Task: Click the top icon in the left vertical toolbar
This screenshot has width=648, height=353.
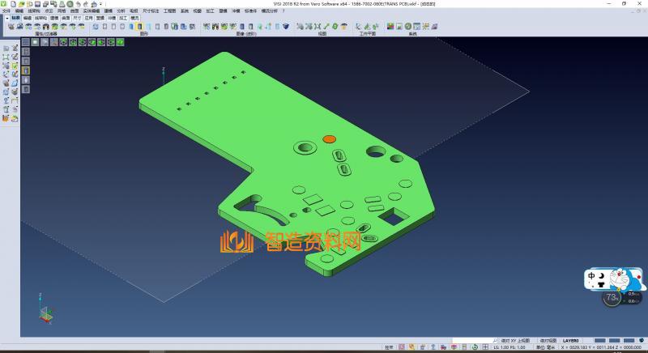Action: coord(6,49)
